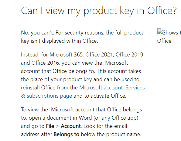Image resolution: width=181 pixels, height=141 pixels.
Task: Click the 'Office 2016' text
Action: 46,63
